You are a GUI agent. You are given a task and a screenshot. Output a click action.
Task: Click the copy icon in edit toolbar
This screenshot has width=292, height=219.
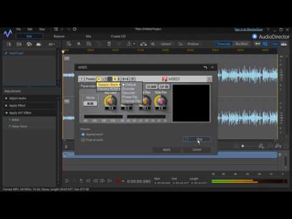click(x=89, y=44)
